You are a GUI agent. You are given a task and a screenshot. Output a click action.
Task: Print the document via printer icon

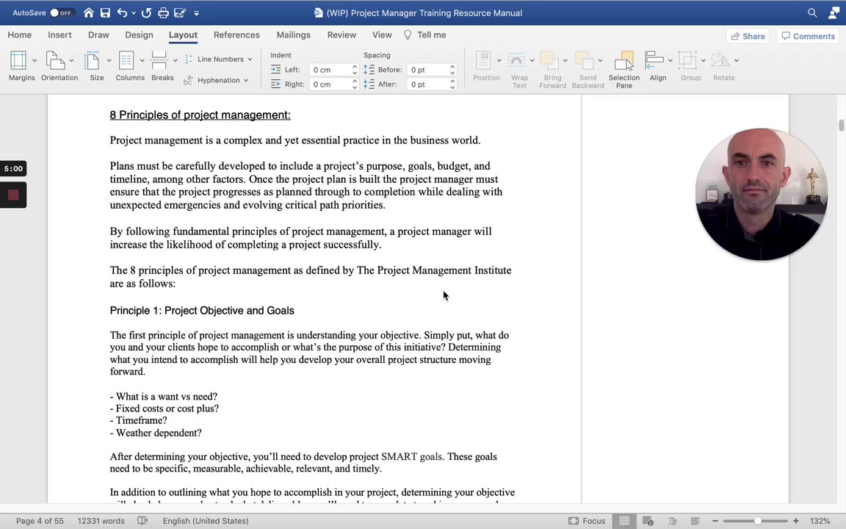(163, 12)
